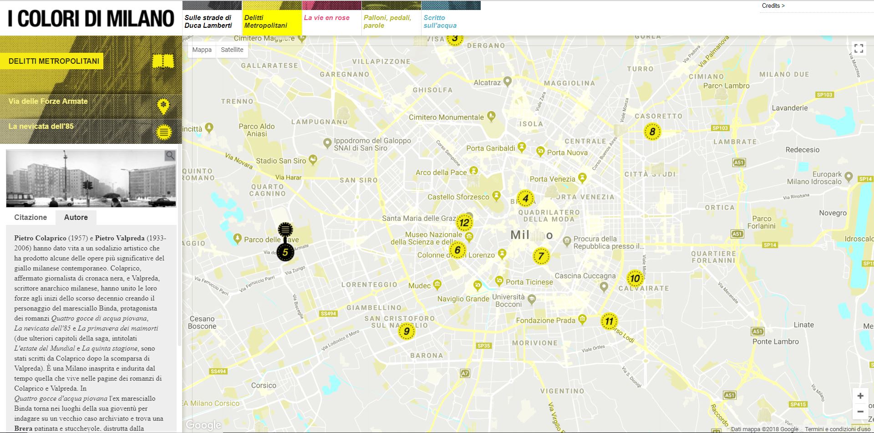Click the Ippodromo del Galoppo pin
This screenshot has height=433, width=874.
[x=327, y=143]
